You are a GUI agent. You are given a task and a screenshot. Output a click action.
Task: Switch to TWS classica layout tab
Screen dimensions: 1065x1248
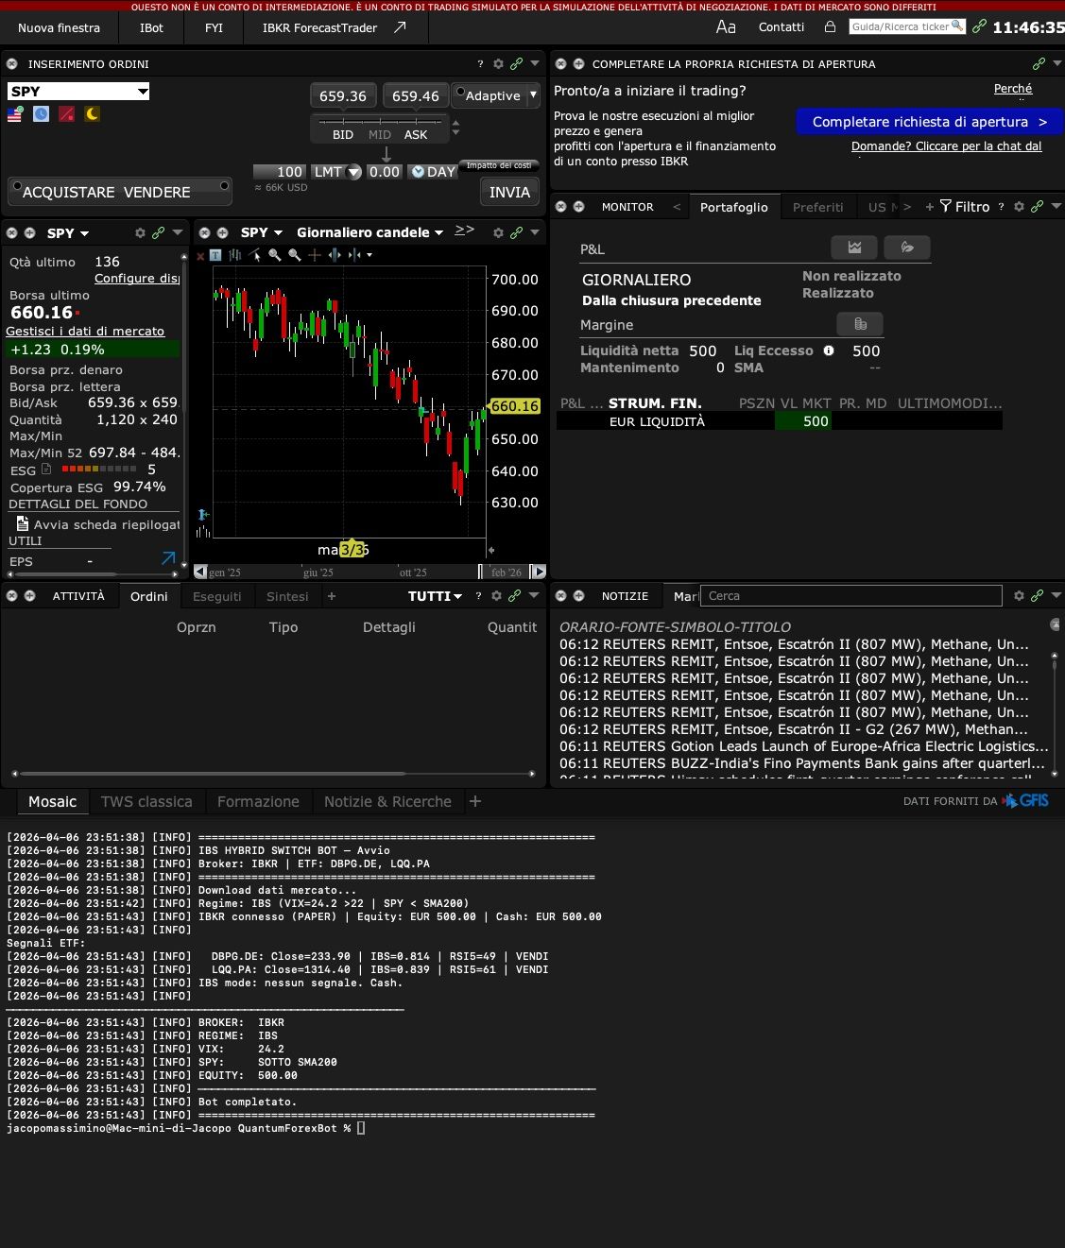146,801
